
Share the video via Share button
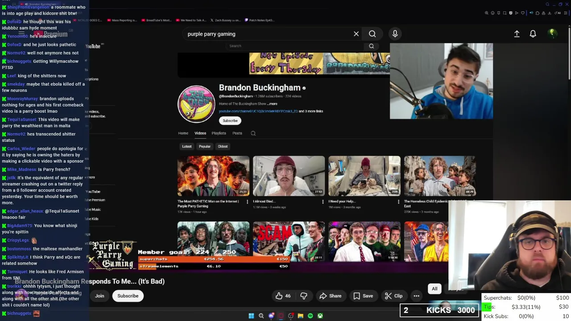point(330,296)
